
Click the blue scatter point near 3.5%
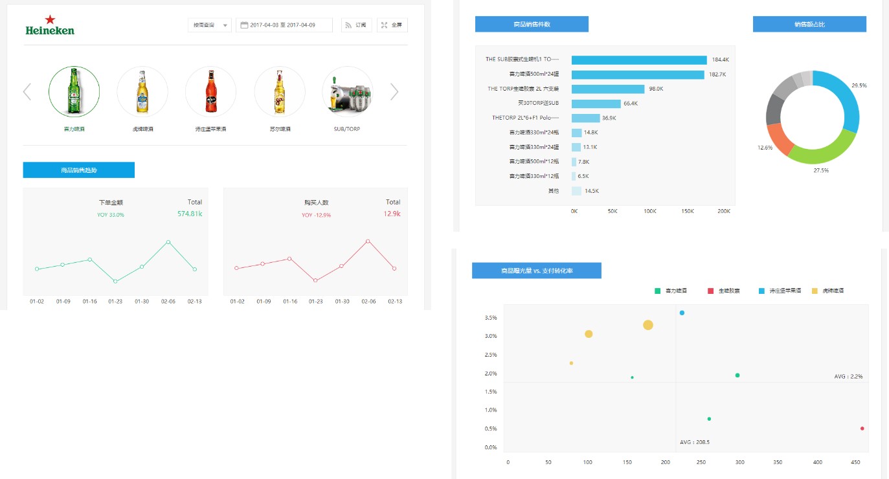pyautogui.click(x=682, y=313)
